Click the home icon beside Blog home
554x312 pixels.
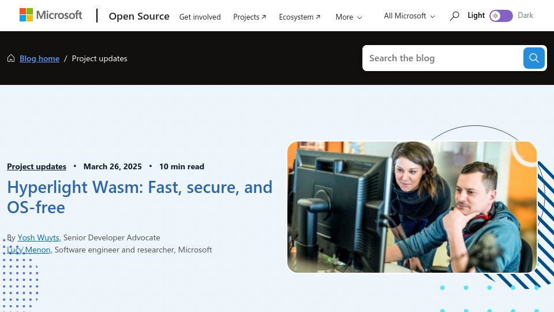11,58
